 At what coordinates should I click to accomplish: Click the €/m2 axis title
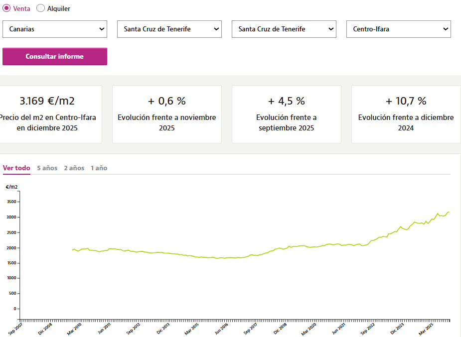pyautogui.click(x=11, y=187)
